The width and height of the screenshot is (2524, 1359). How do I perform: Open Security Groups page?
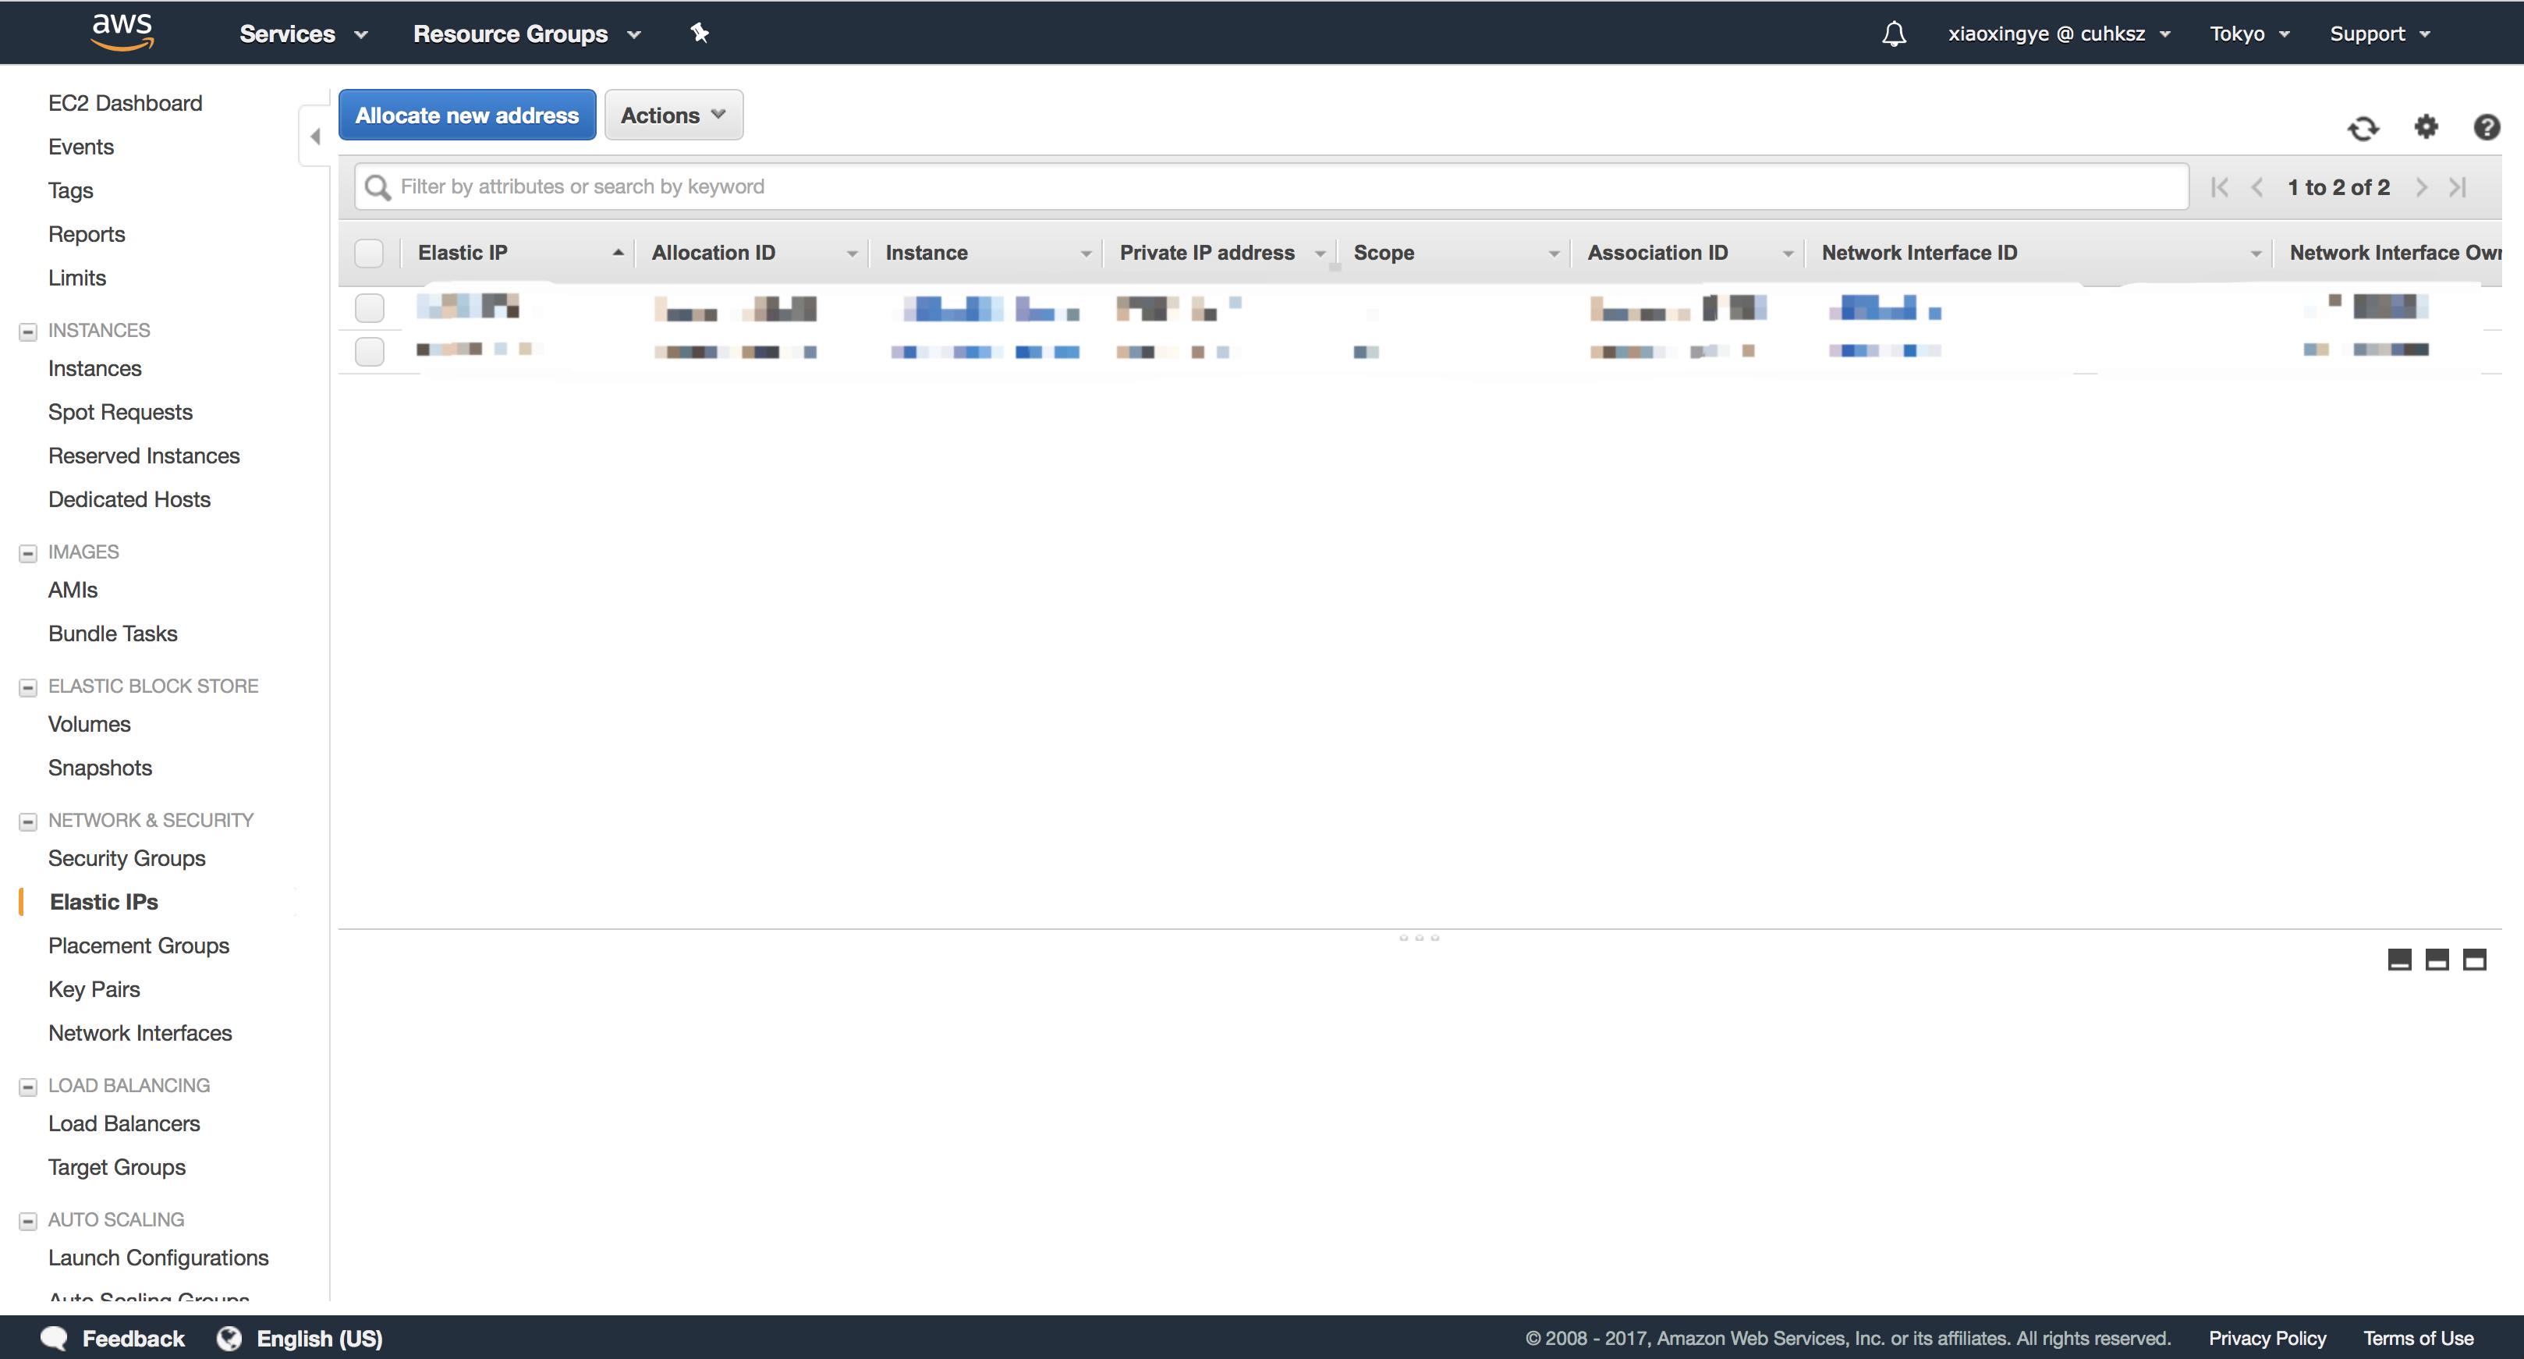[126, 858]
